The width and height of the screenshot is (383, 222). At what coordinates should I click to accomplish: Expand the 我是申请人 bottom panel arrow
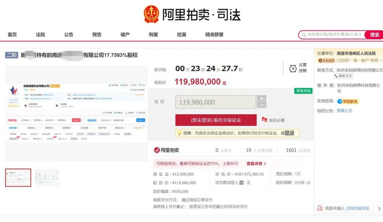tap(379, 208)
